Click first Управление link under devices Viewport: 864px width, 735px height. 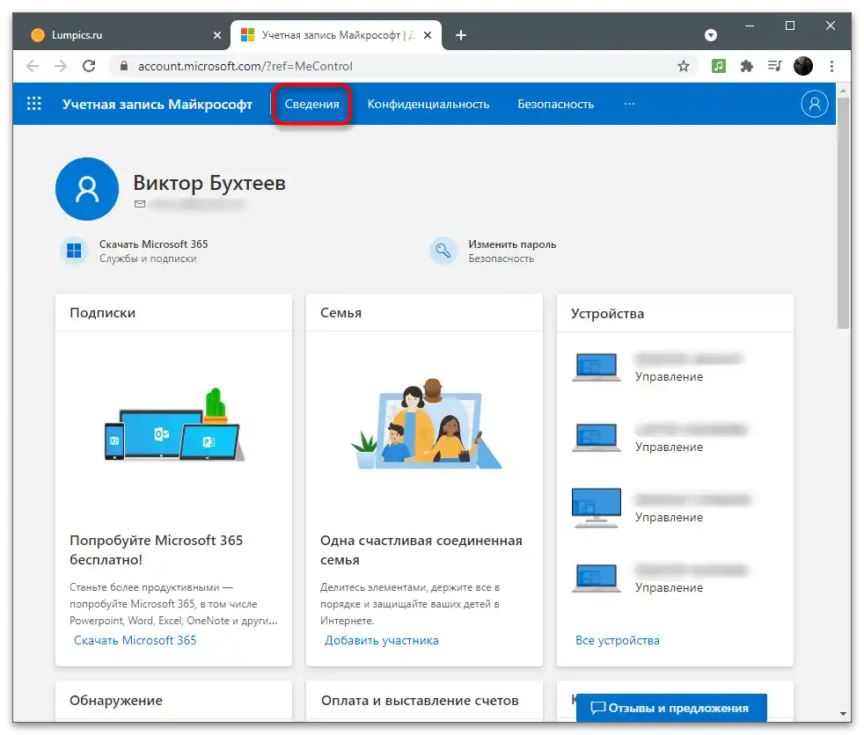click(x=669, y=376)
